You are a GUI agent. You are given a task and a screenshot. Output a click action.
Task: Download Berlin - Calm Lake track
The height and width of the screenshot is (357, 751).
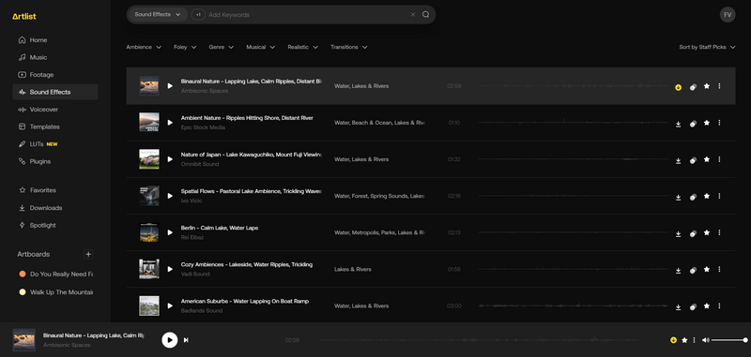[678, 233]
